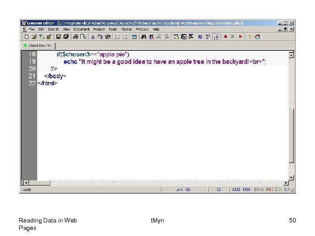Click the Find binoculars icon
This screenshot has width=315, height=236.
click(143, 37)
